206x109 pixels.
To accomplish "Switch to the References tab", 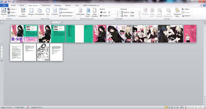I will [x=46, y=5].
